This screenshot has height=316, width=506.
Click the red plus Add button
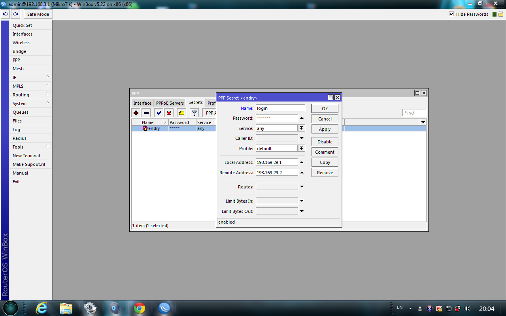[136, 113]
